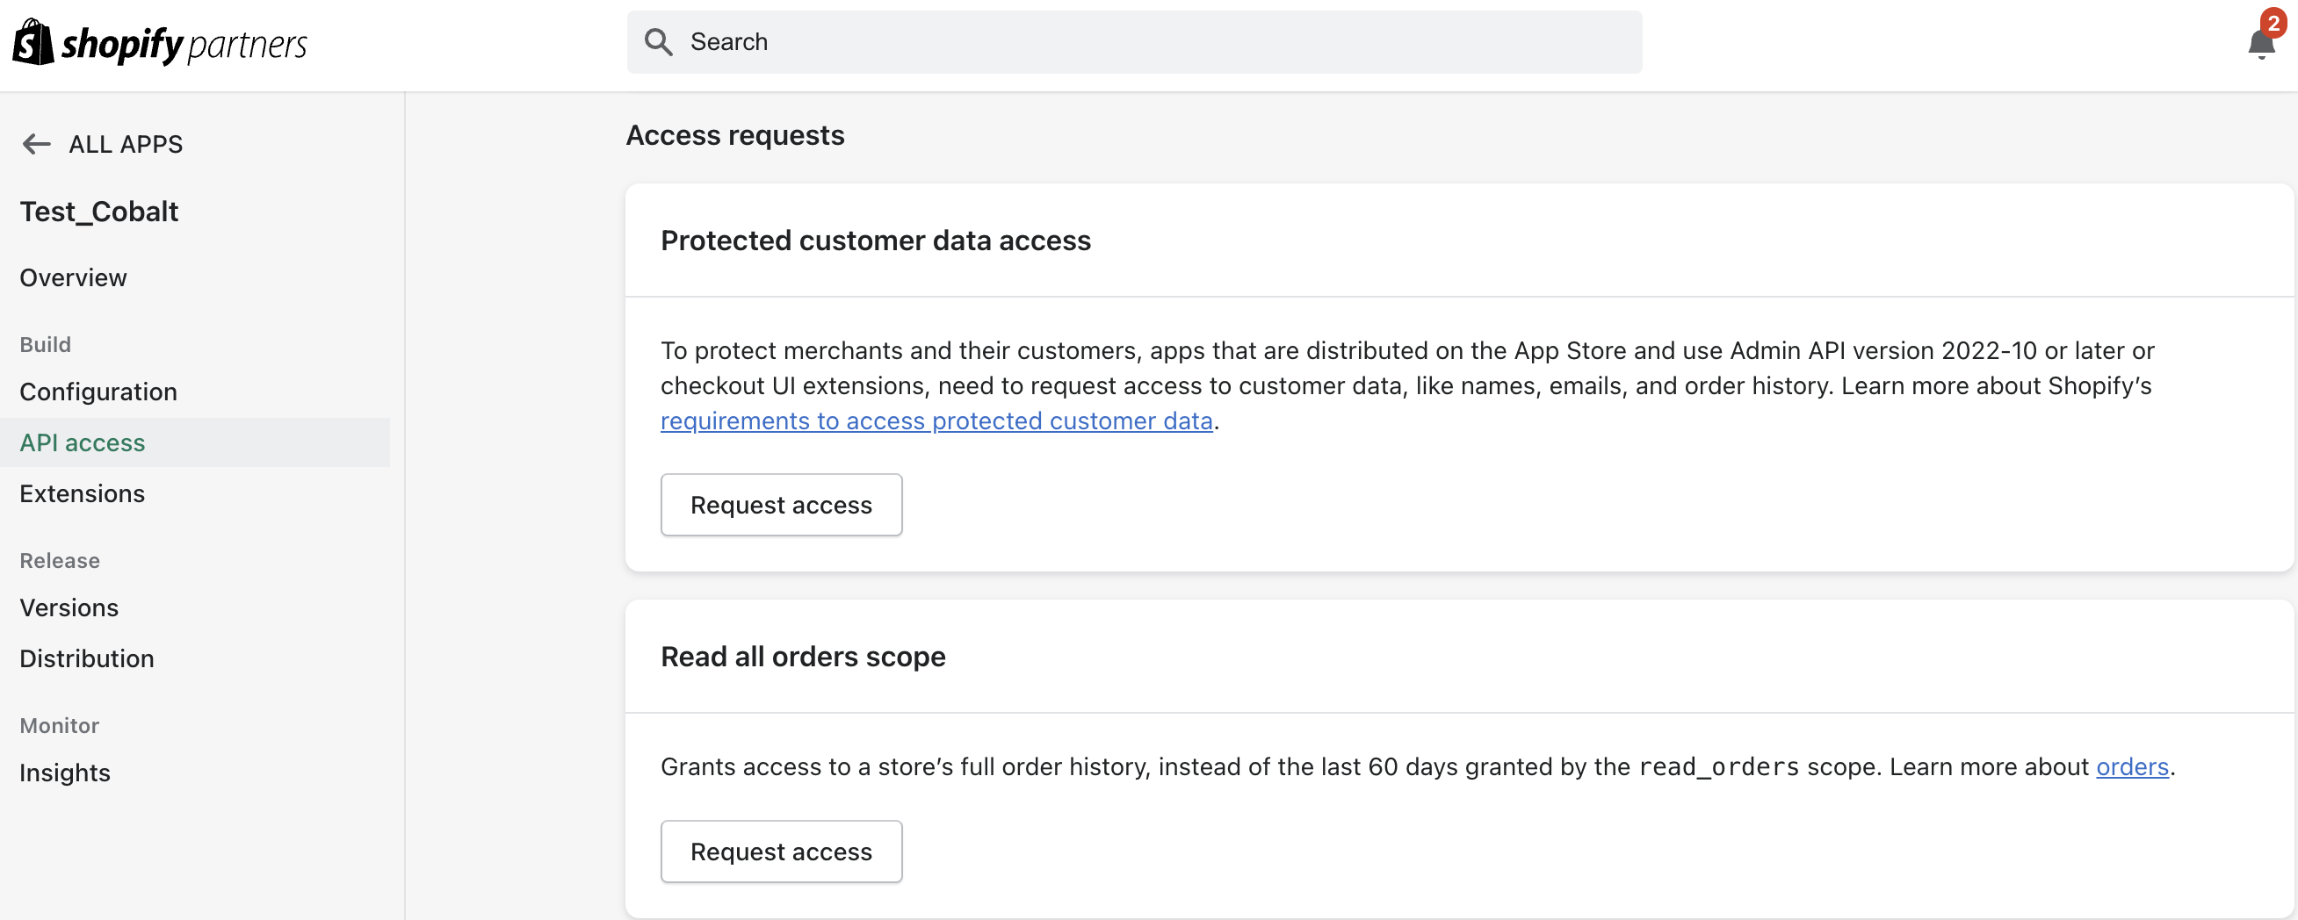2298x920 pixels.
Task: Select Configuration under Build
Action: coord(98,392)
